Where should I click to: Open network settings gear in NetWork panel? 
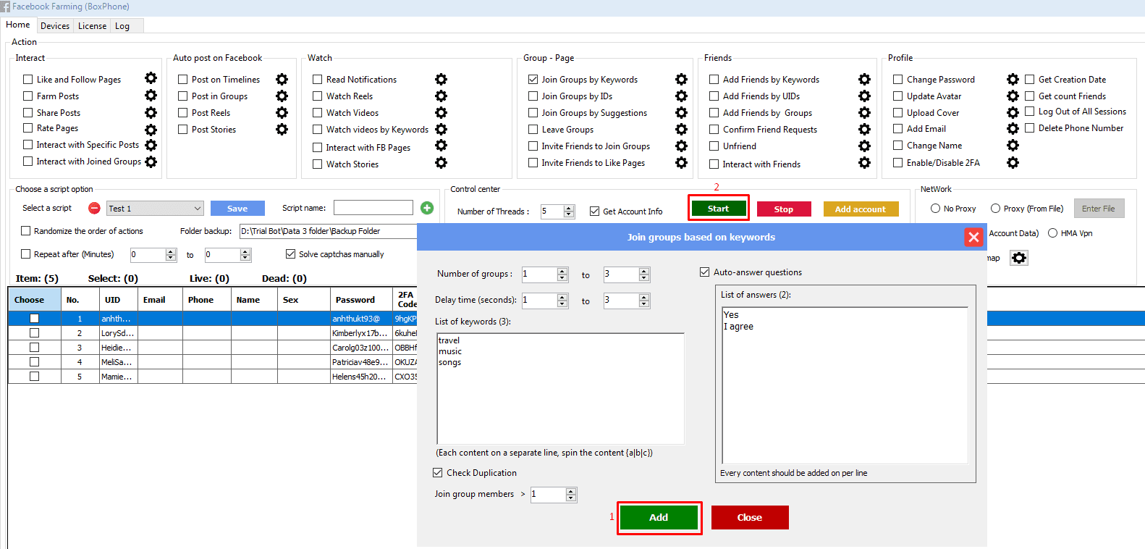coord(1019,258)
